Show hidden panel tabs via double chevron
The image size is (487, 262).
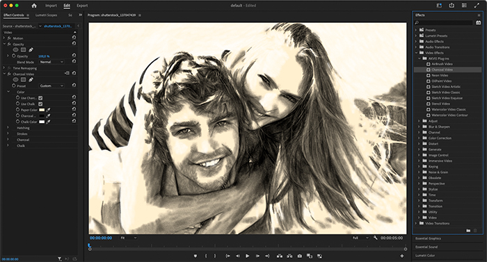coord(81,15)
